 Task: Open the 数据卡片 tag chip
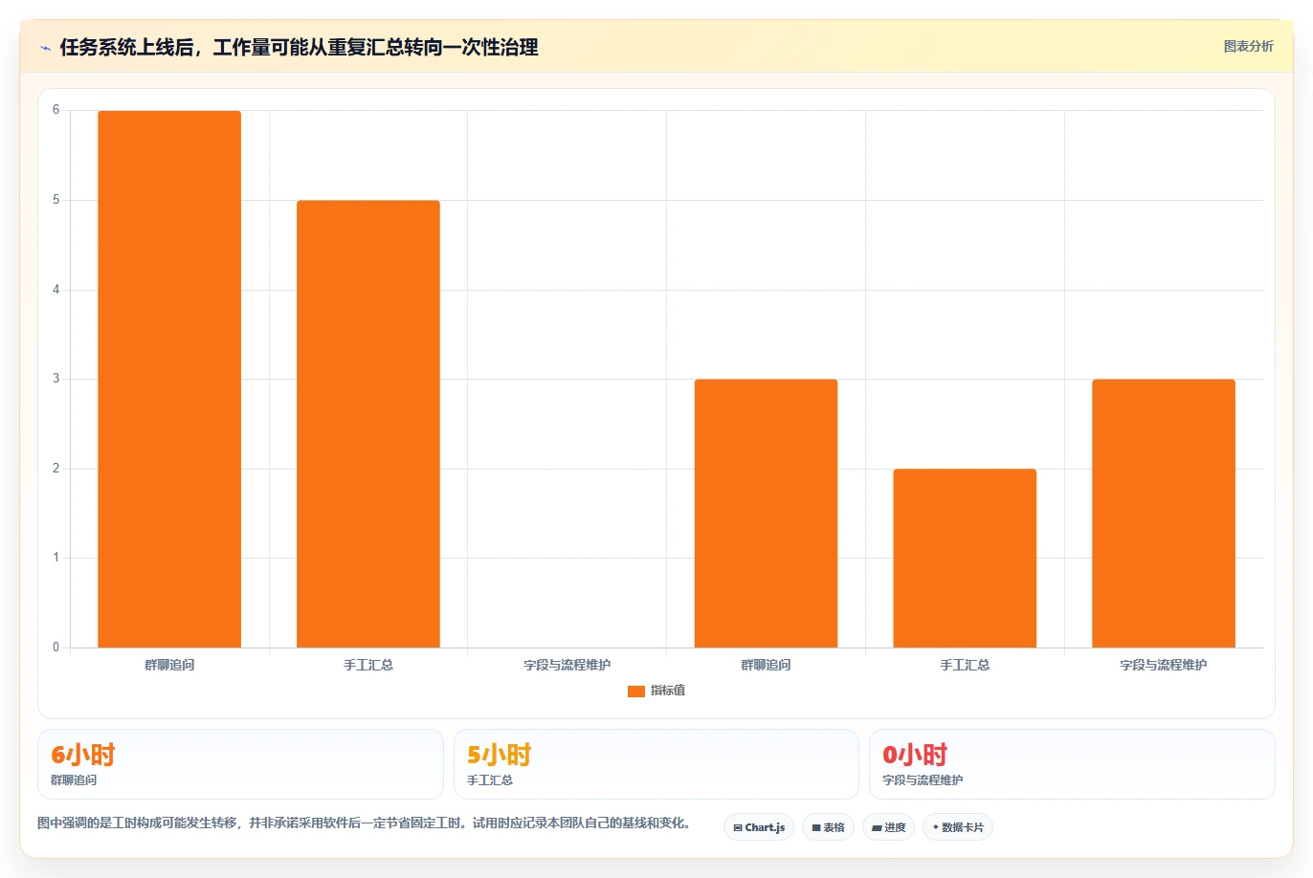point(958,827)
